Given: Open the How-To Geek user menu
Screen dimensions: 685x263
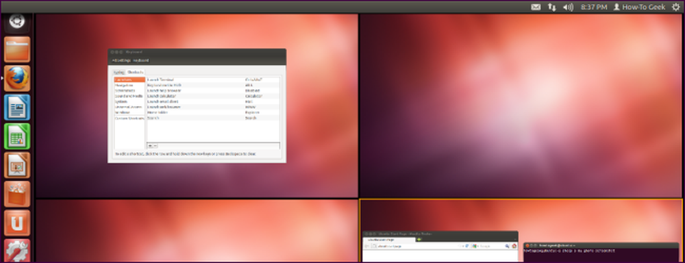Looking at the screenshot, I should pyautogui.click(x=639, y=7).
